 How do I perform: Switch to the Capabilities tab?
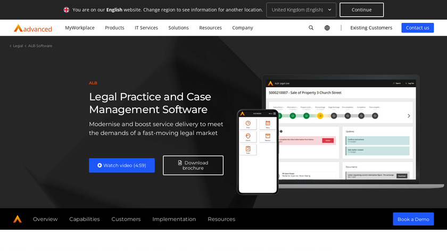click(x=85, y=219)
